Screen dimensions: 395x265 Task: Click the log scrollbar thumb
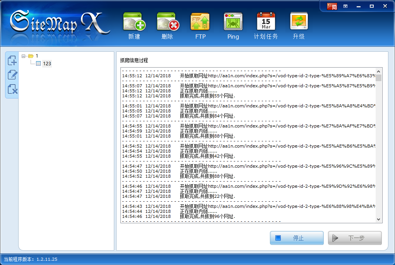[x=378, y=78]
